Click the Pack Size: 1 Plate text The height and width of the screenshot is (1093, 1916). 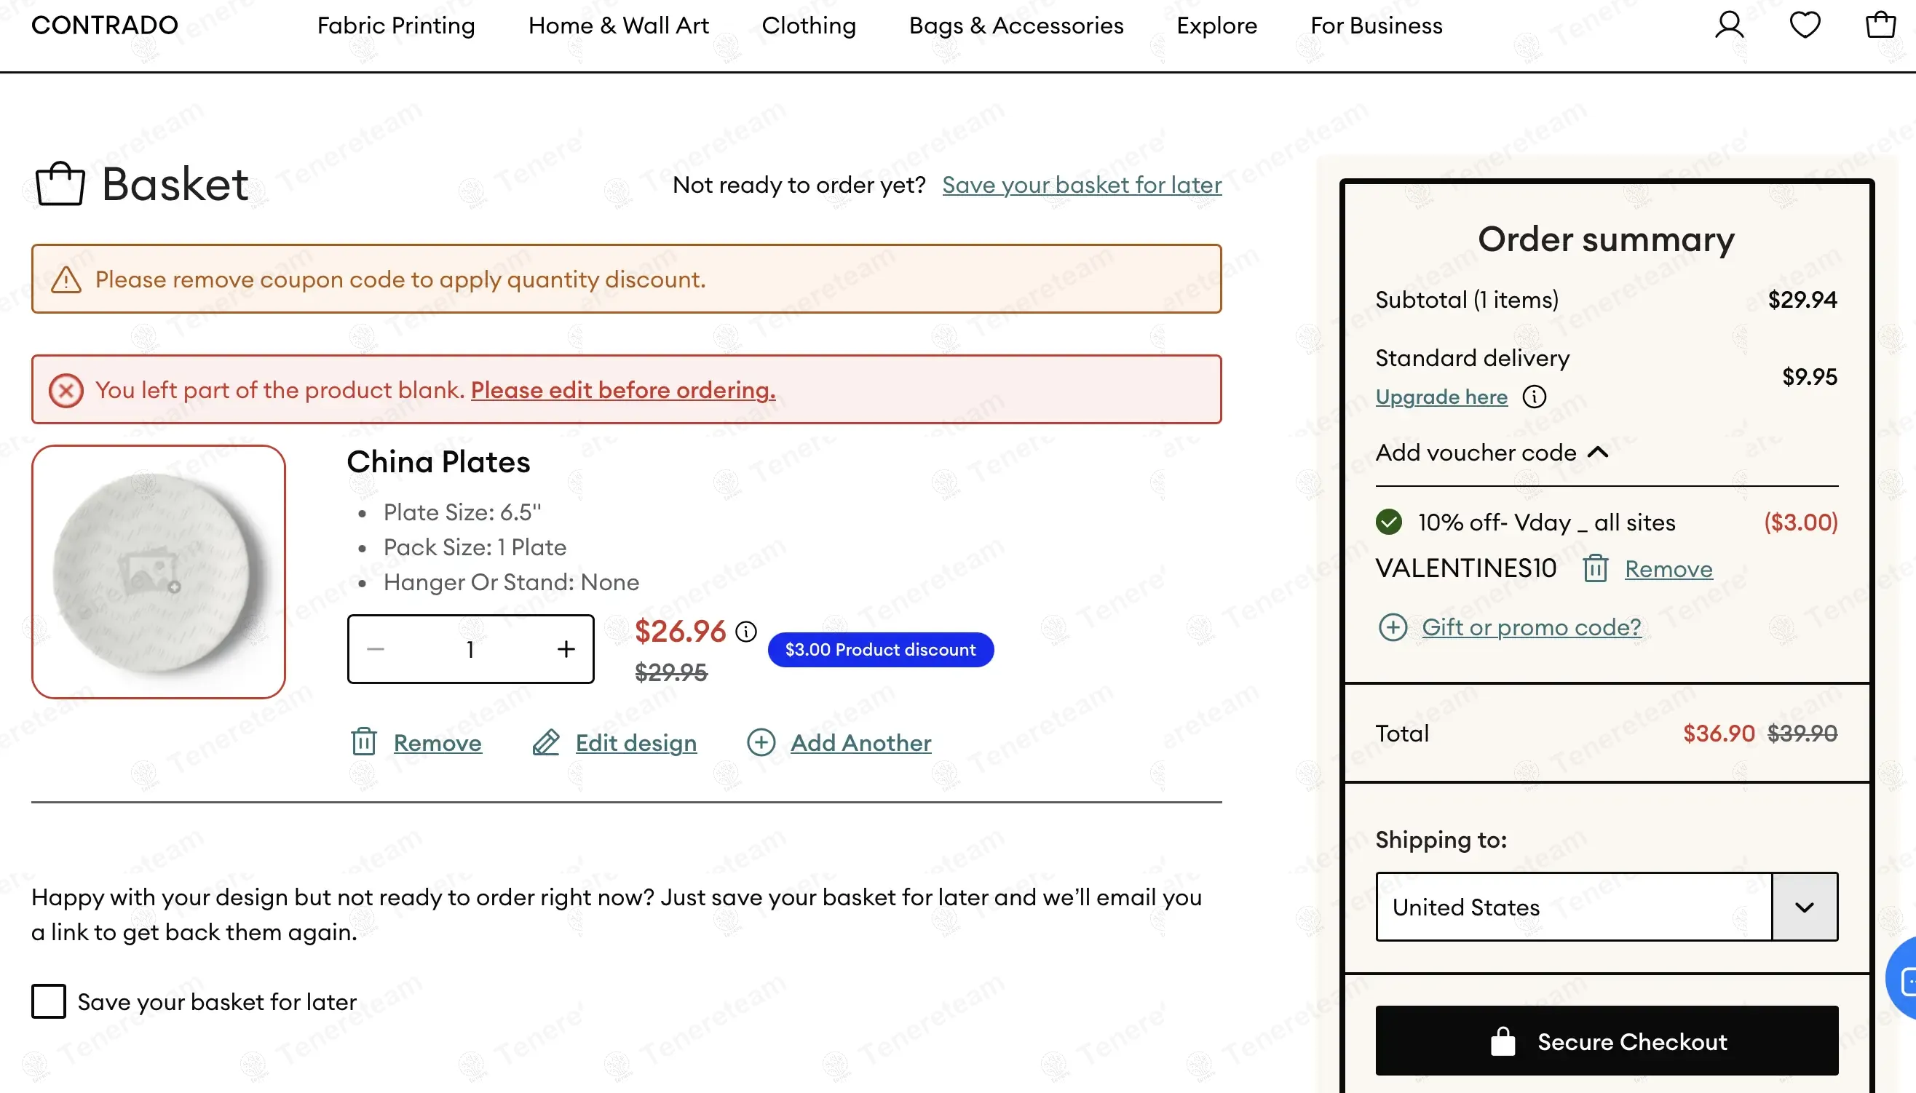pyautogui.click(x=475, y=547)
